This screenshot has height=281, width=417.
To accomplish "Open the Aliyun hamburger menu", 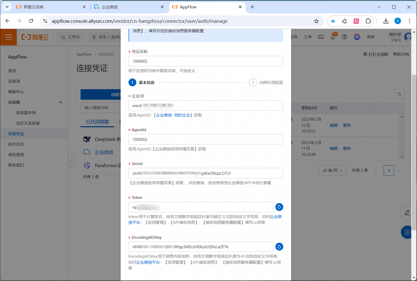I will click(x=8, y=37).
